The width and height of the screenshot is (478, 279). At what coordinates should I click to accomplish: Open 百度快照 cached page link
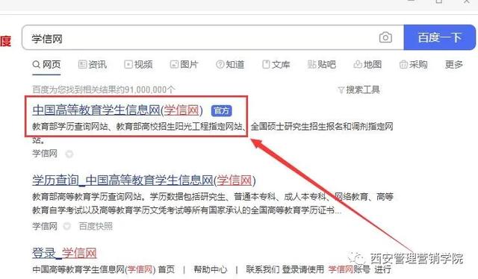coord(96,226)
